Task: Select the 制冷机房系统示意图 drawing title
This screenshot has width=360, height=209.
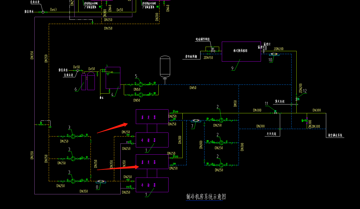Action: pos(206,197)
